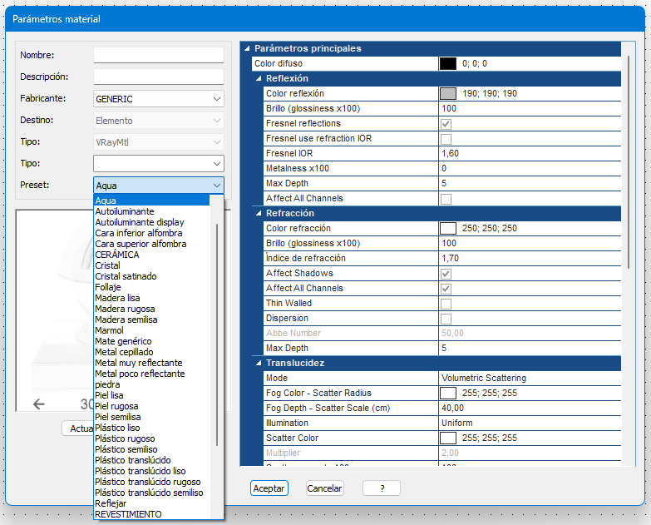The width and height of the screenshot is (651, 525).
Task: Collapse the Refracción section
Action: click(259, 213)
